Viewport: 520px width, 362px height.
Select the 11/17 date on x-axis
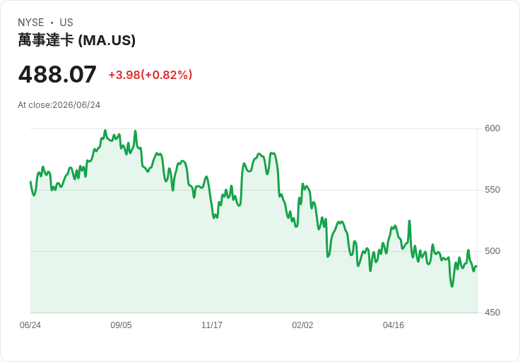(x=212, y=325)
